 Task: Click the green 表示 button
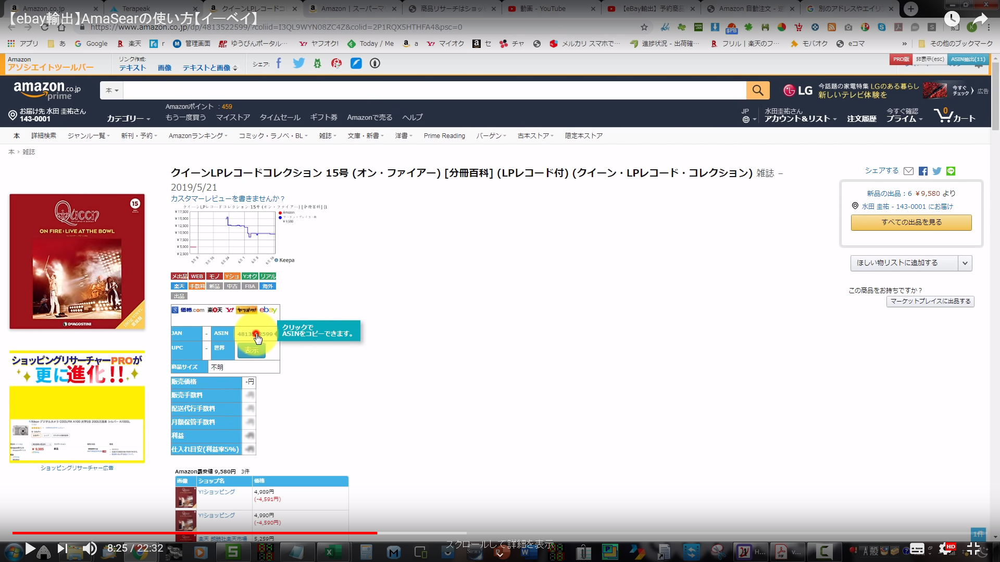point(252,350)
